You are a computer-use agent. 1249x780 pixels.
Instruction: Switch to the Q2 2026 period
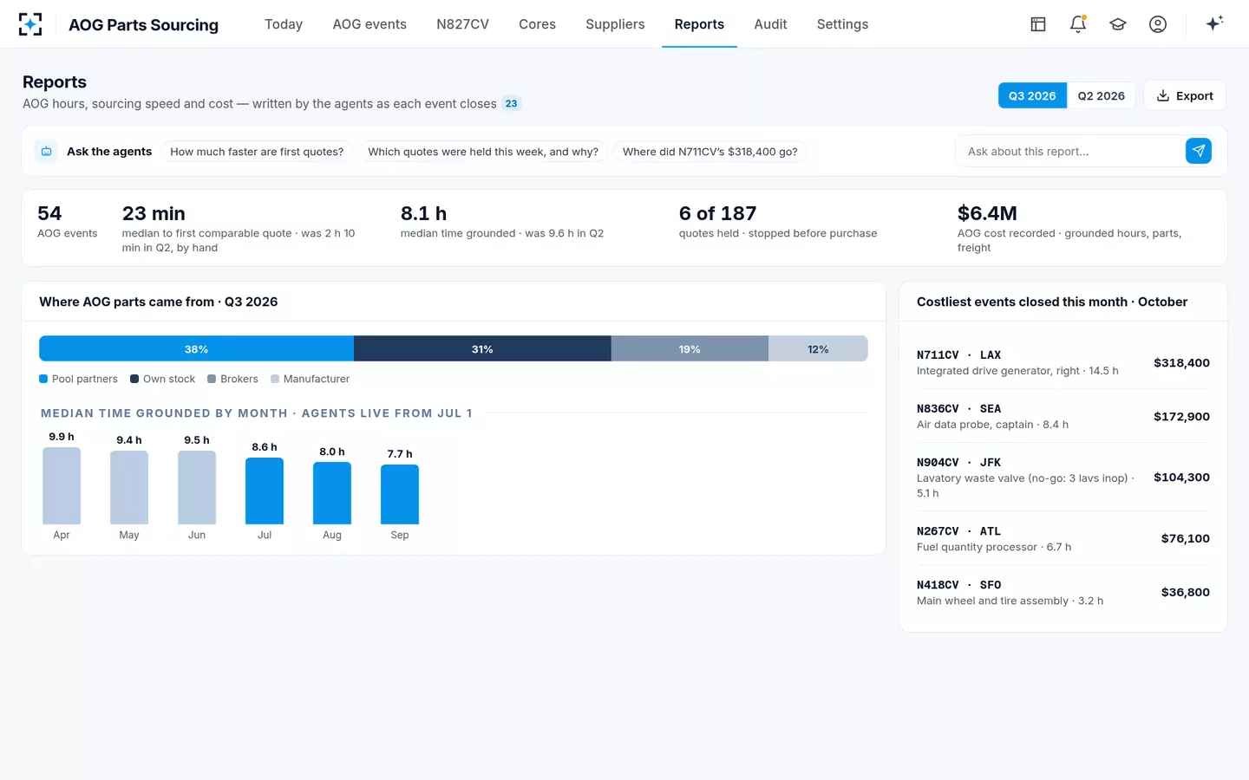tap(1102, 96)
